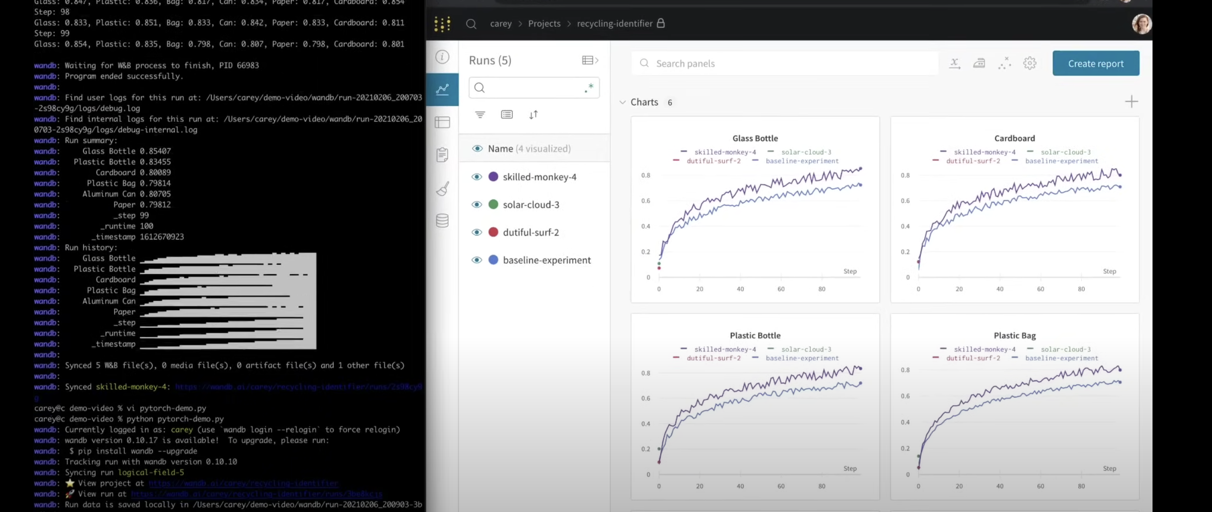Open workspace settings gear icon
The height and width of the screenshot is (512, 1212).
point(1030,63)
